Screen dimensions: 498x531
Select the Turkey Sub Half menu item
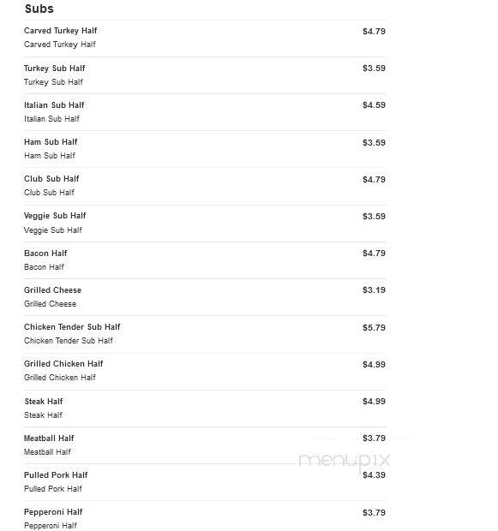54,69
